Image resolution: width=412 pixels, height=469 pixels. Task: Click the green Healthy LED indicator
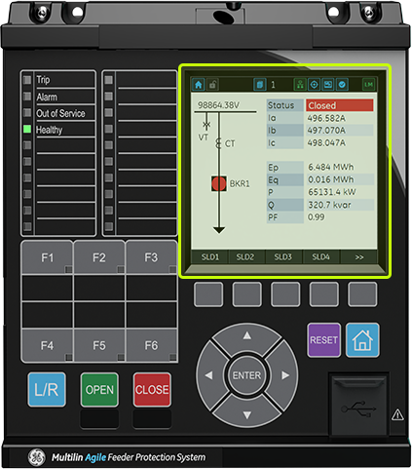[27, 129]
